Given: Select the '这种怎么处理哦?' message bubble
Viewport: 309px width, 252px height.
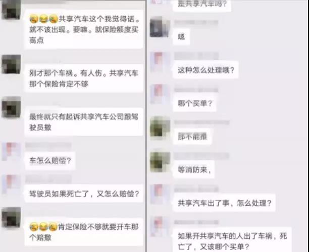Looking at the screenshot, I should pos(205,70).
